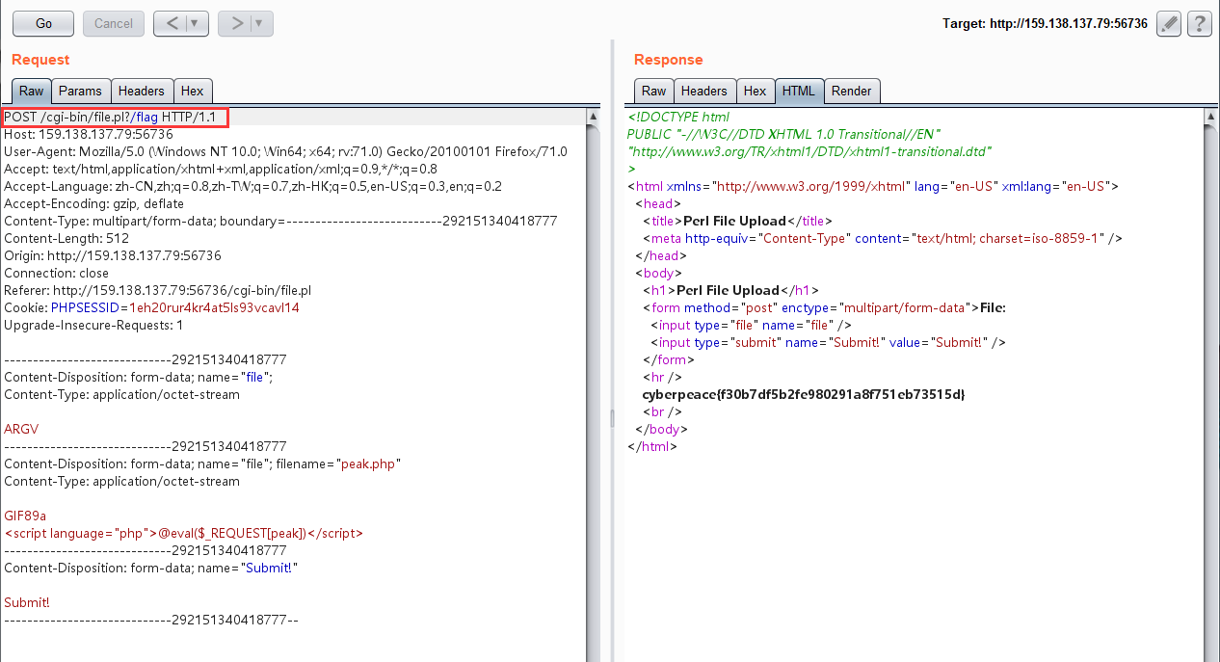Click the Submit! body text in request
The image size is (1220, 662).
pyautogui.click(x=27, y=603)
